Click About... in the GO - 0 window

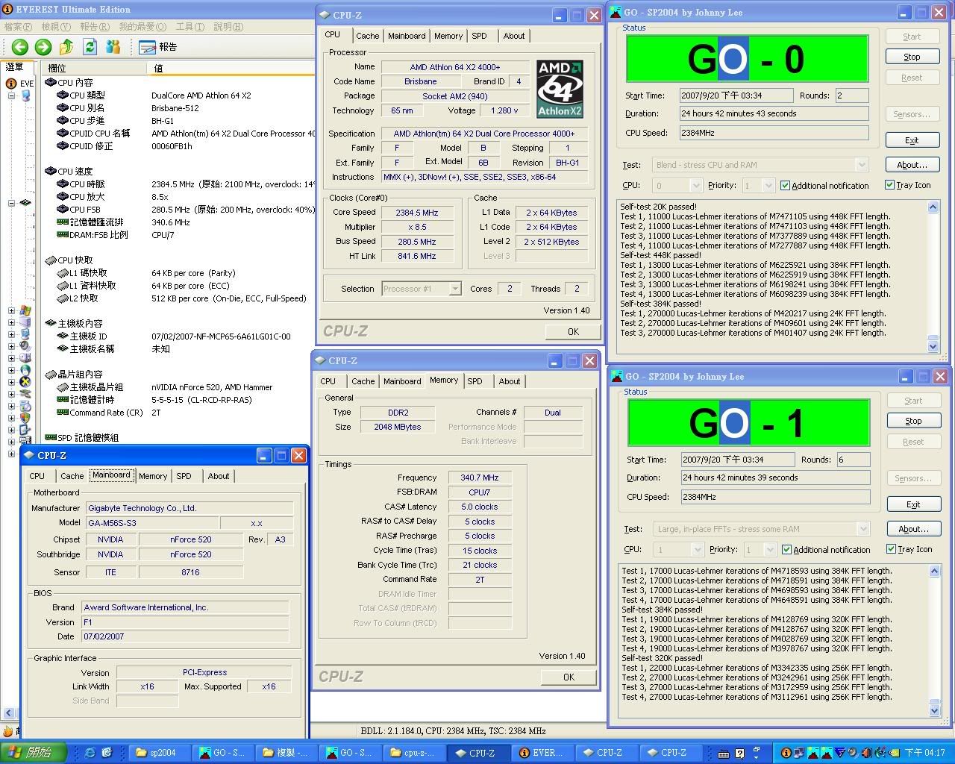coord(912,165)
